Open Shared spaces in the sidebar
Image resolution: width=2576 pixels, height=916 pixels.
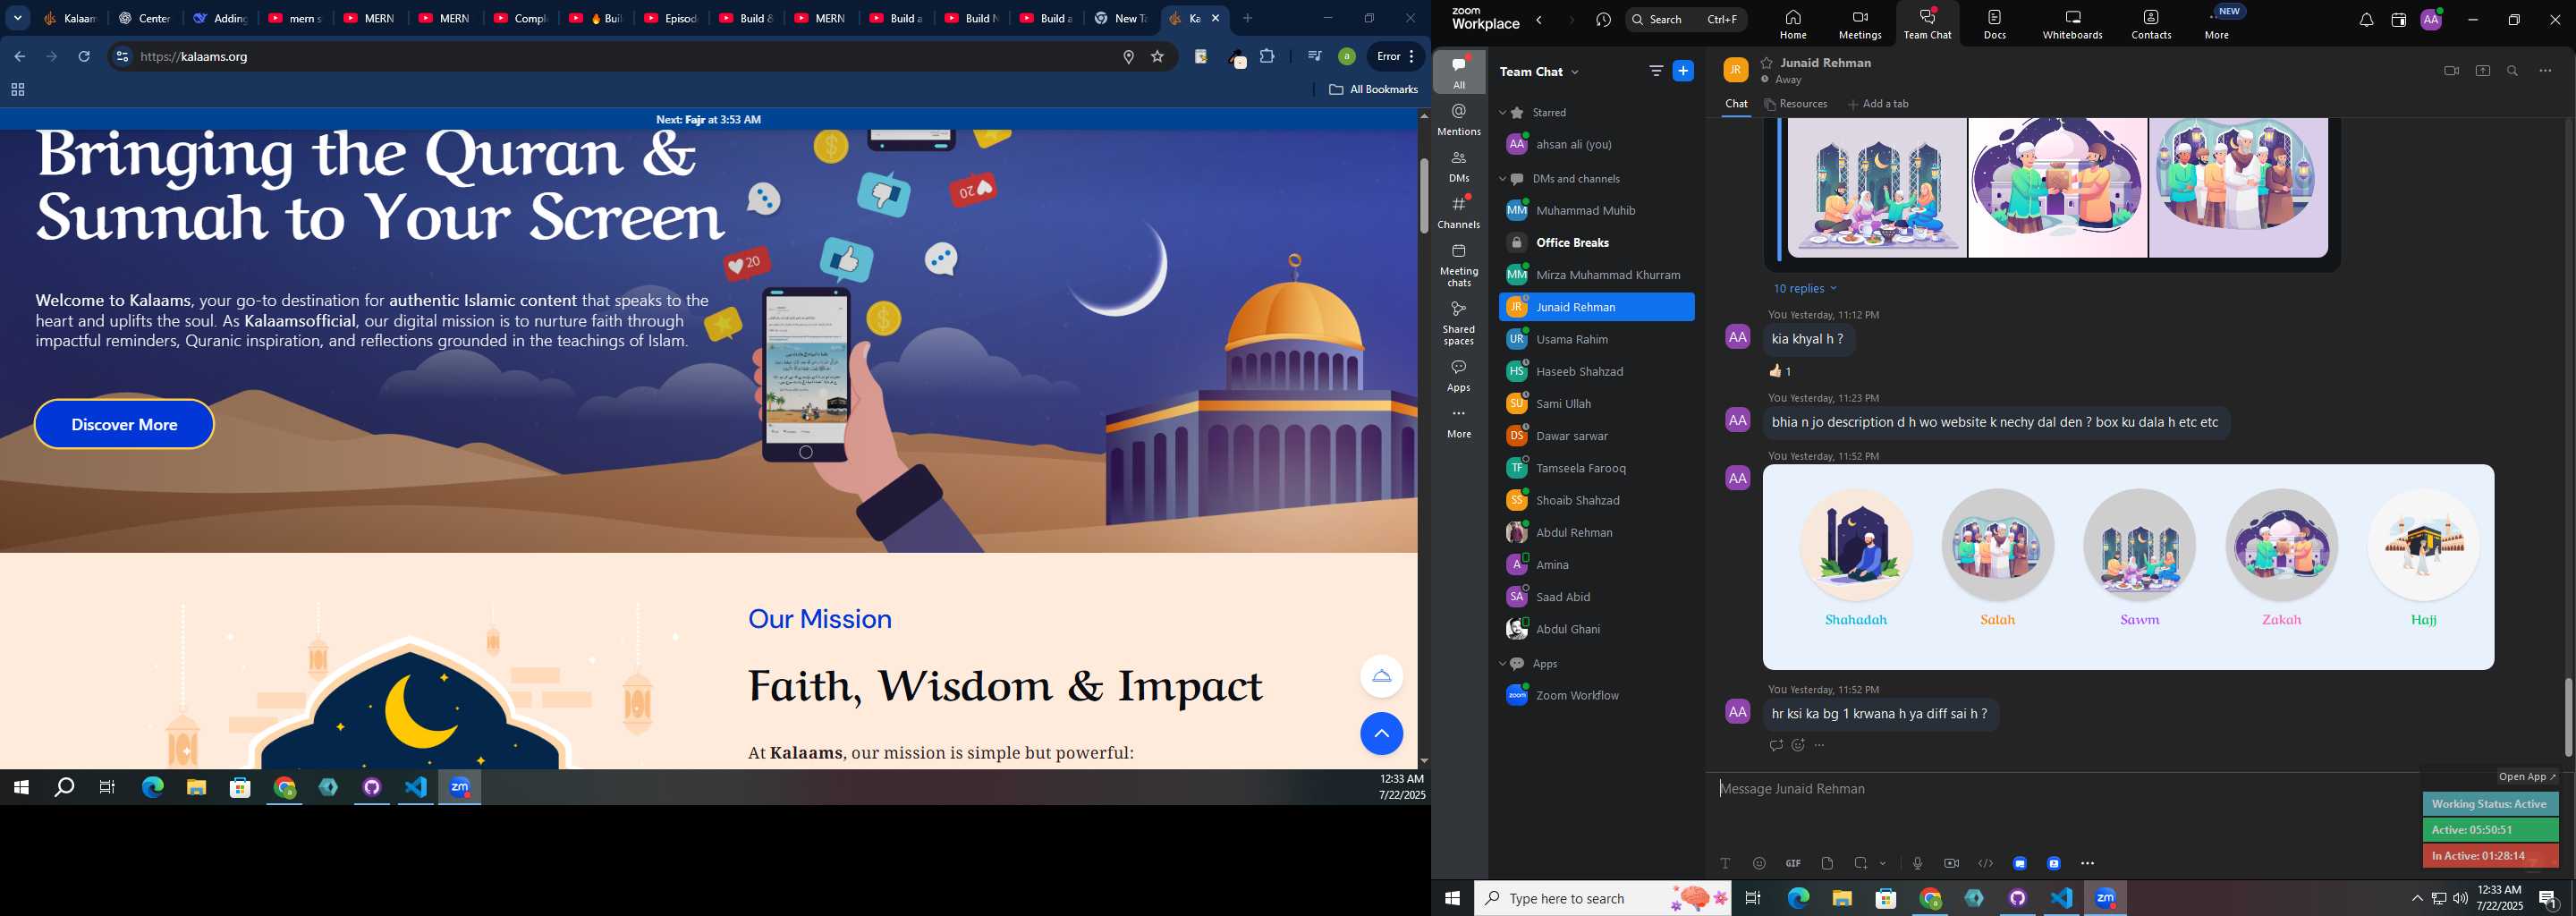tap(1459, 323)
